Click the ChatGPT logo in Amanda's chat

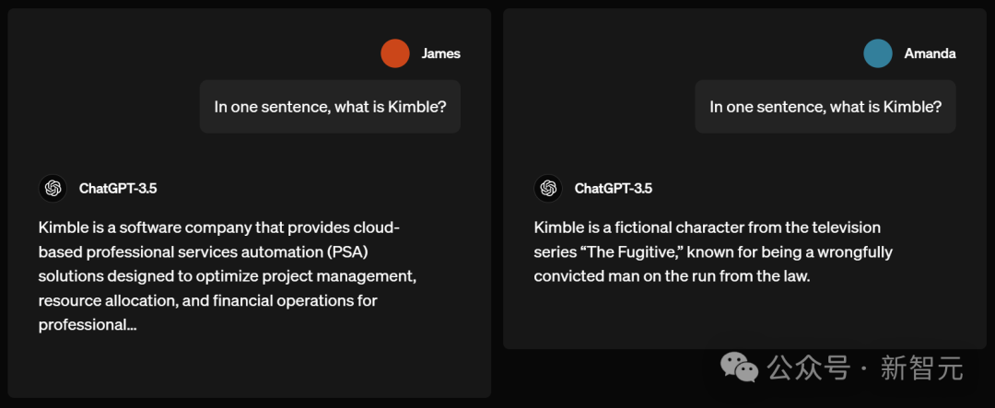[548, 188]
